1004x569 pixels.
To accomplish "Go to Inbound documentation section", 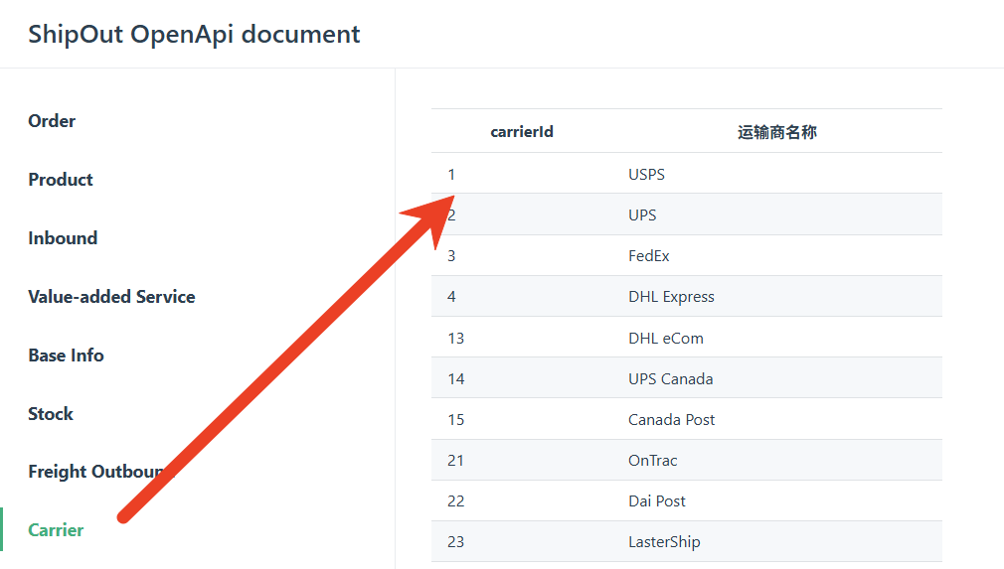I will [x=63, y=238].
